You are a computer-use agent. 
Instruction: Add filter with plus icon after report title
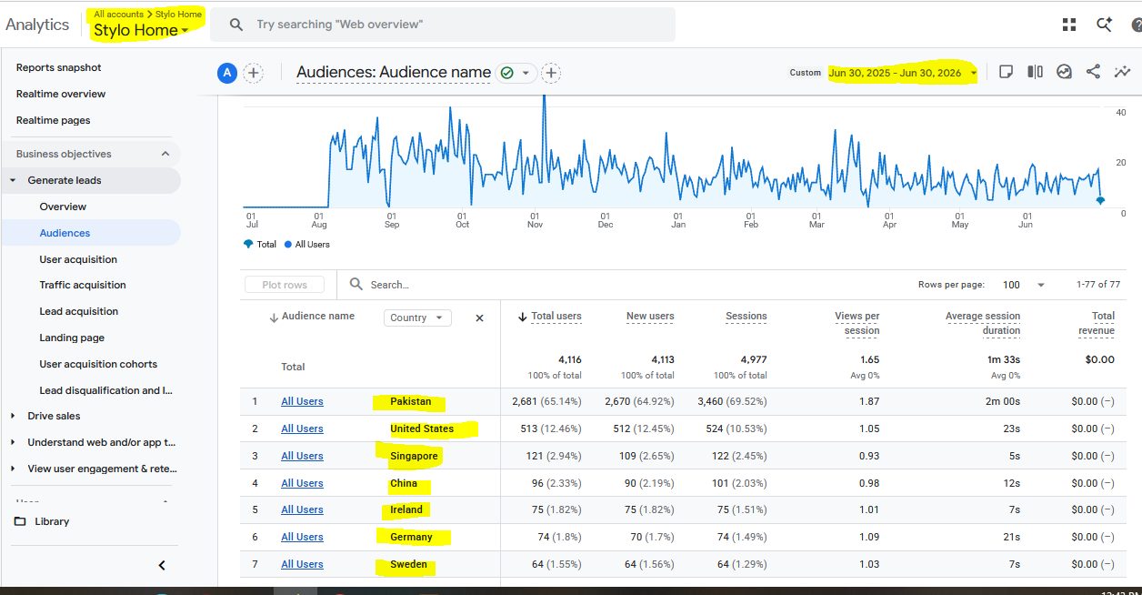(551, 73)
